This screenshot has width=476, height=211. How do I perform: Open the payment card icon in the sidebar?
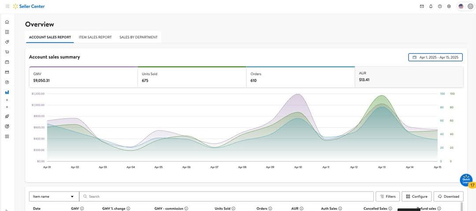(x=7, y=72)
